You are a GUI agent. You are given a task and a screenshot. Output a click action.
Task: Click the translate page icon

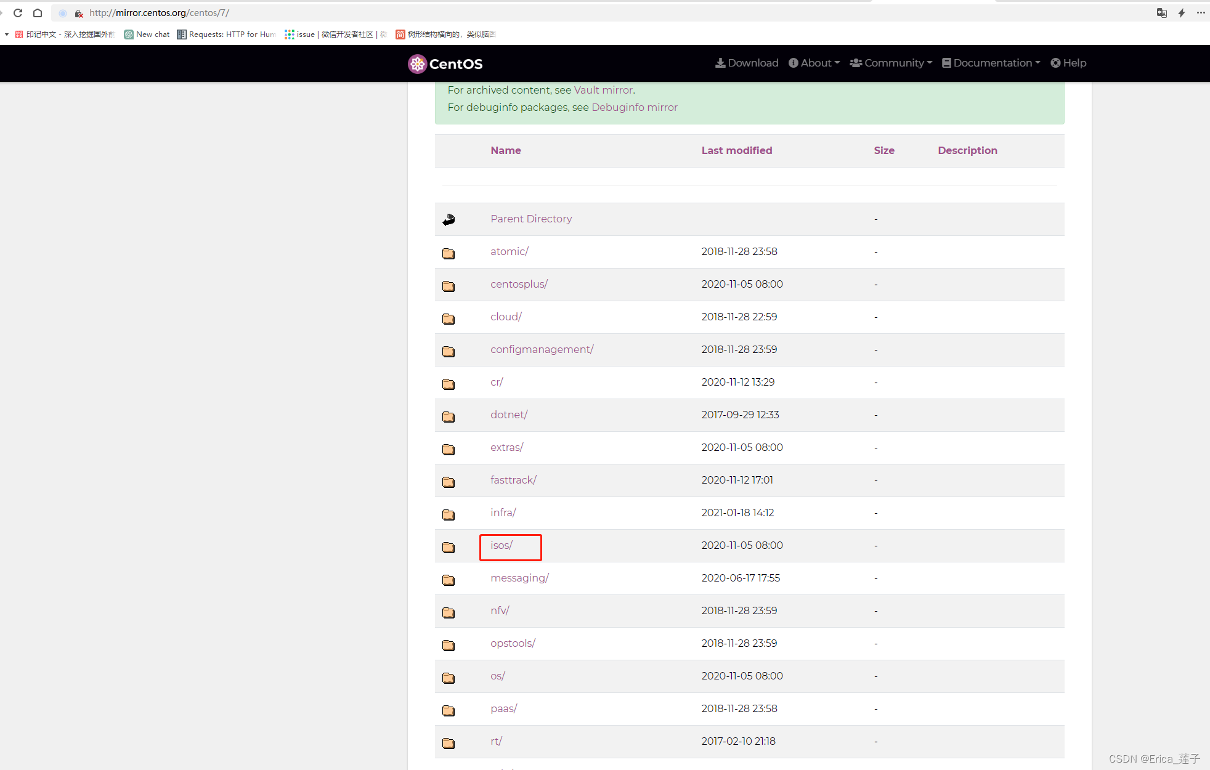click(x=1162, y=13)
